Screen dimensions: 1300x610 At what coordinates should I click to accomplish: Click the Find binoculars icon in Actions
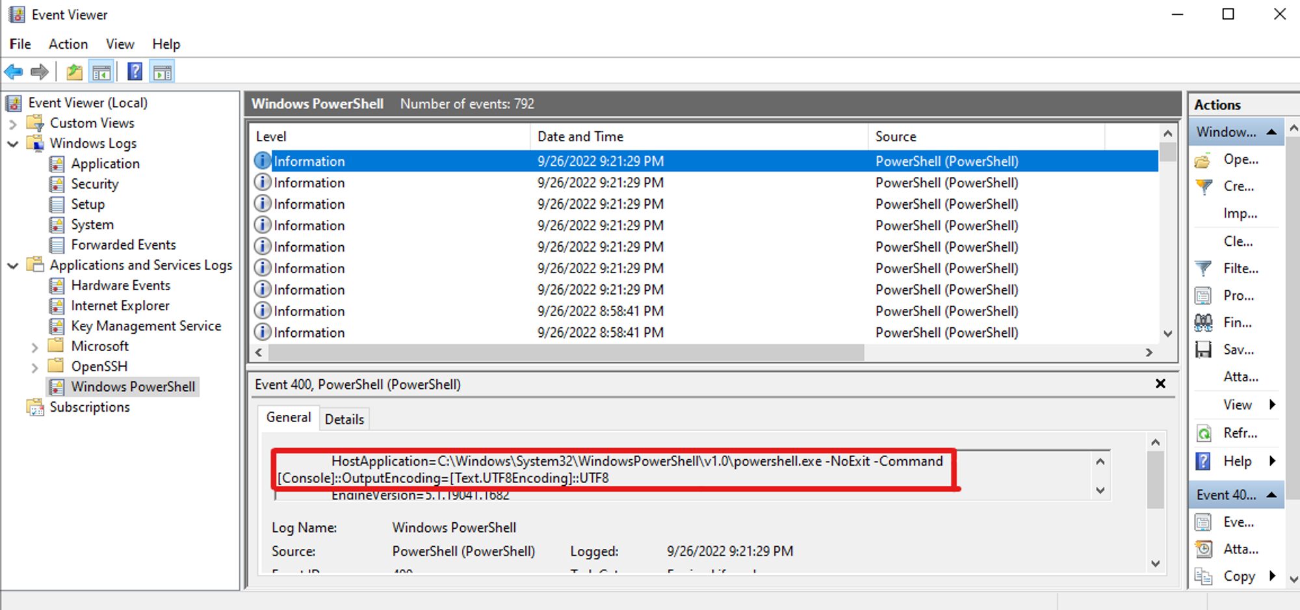click(1203, 323)
